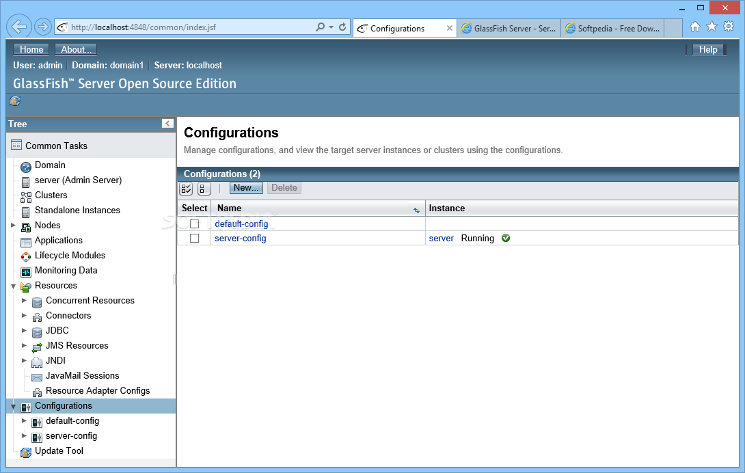The image size is (745, 473).
Task: Click the Connectors icon in tree
Action: click(x=37, y=317)
